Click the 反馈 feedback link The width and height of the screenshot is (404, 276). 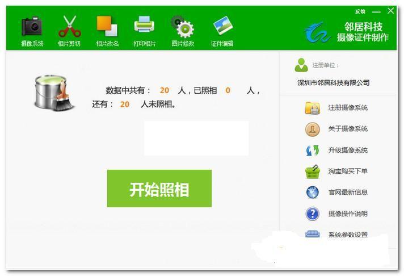(x=360, y=11)
